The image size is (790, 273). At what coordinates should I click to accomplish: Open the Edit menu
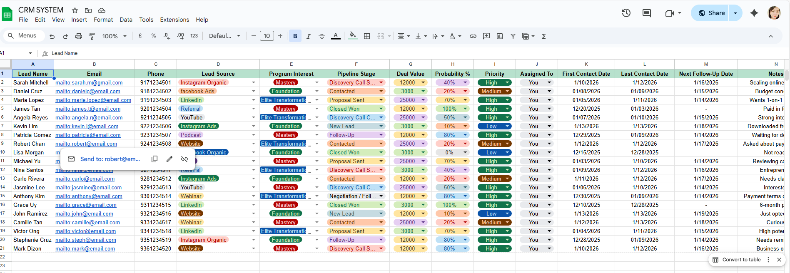(40, 20)
